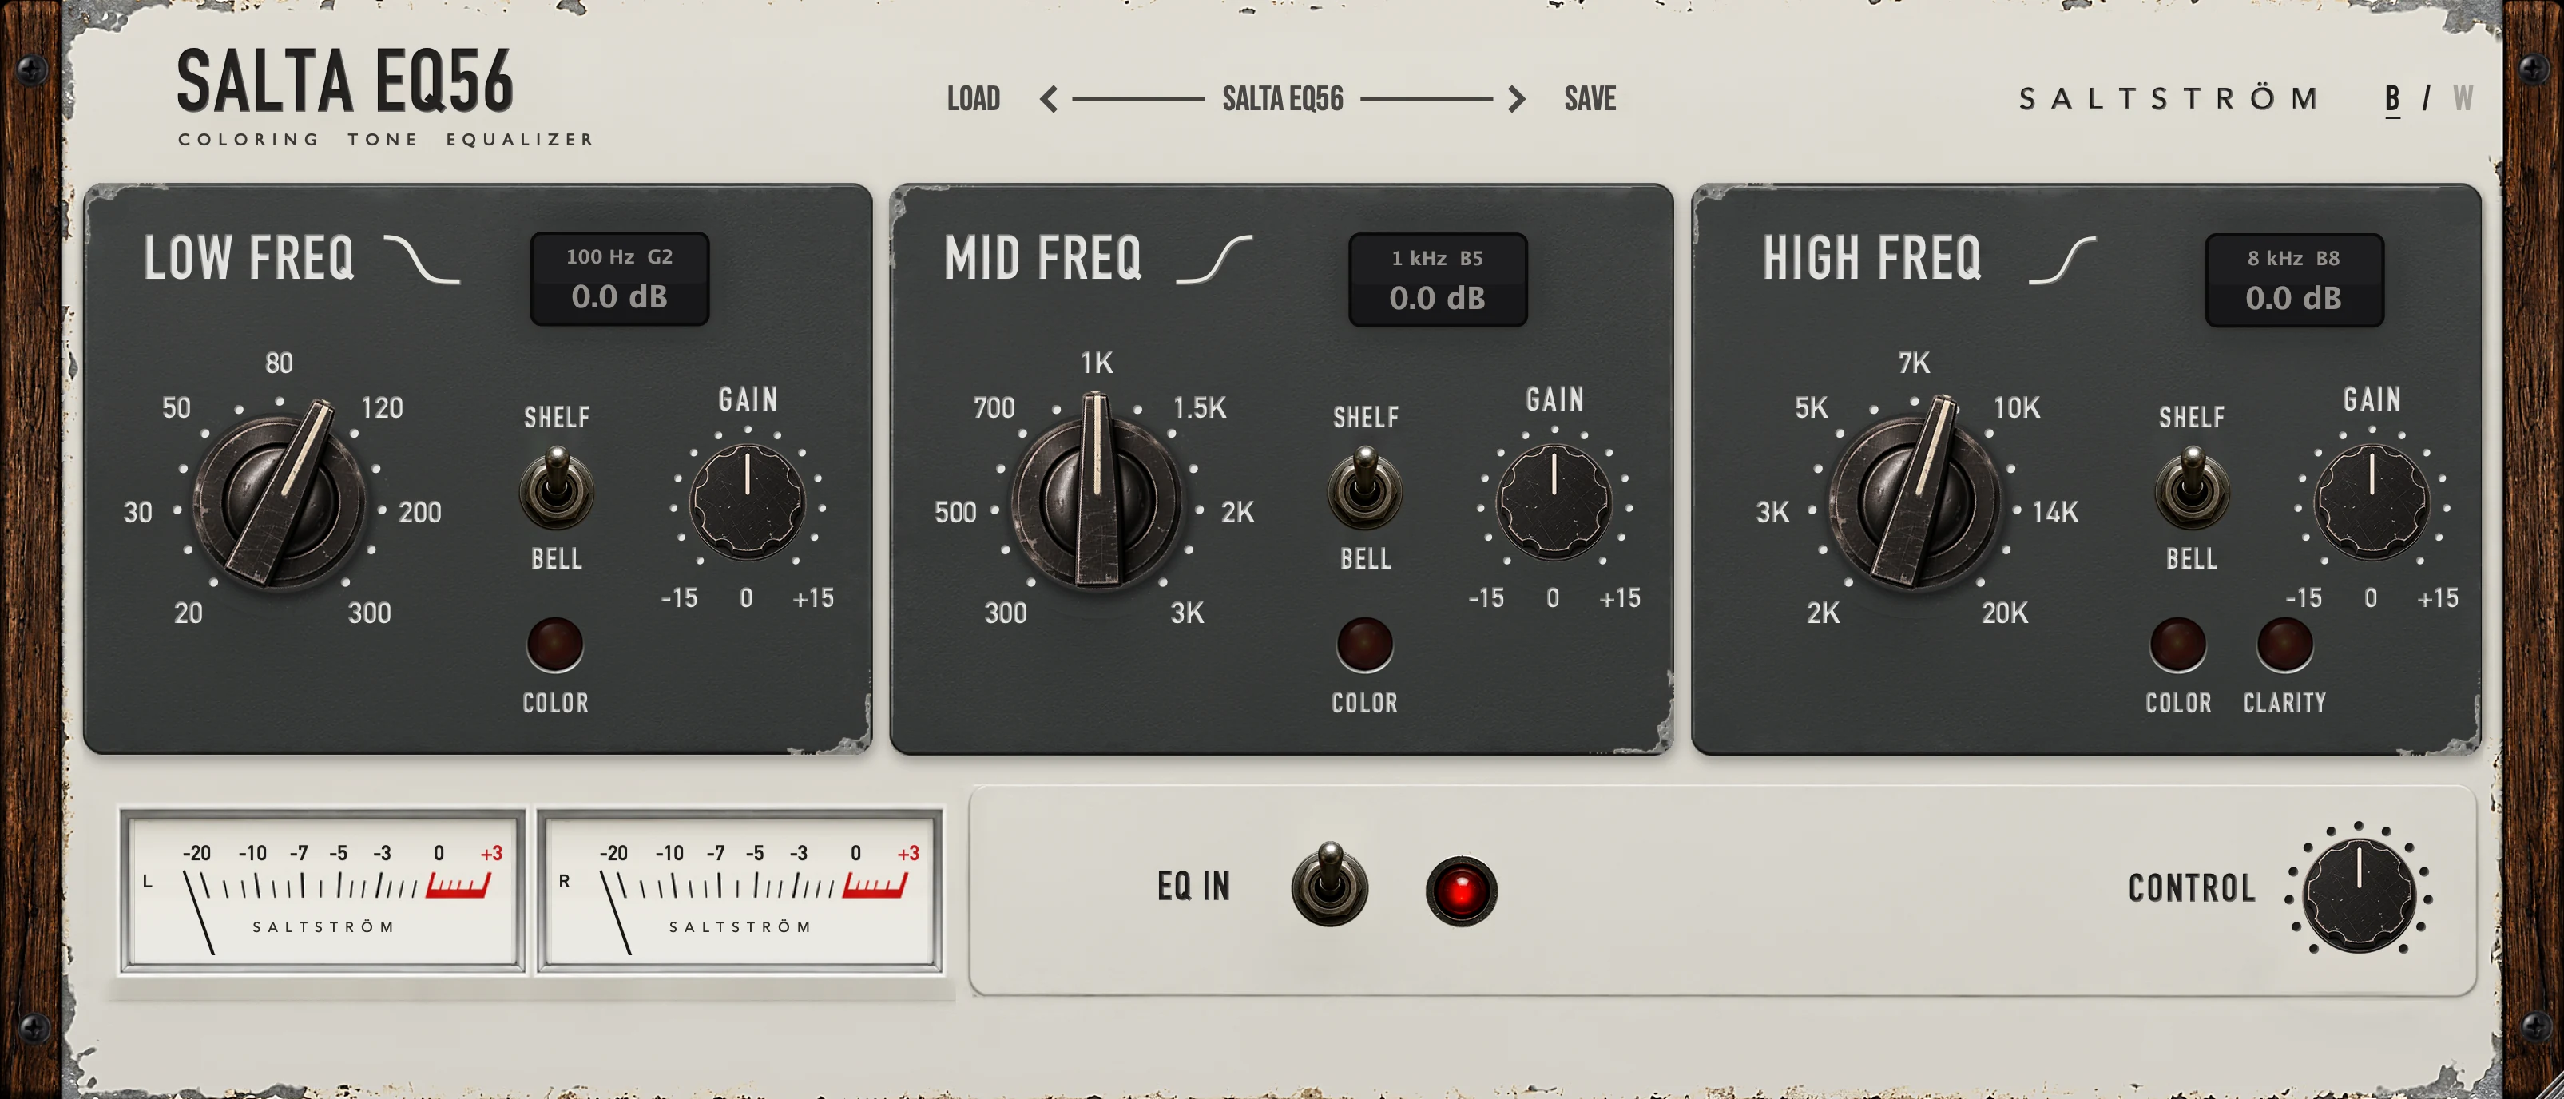Click the SALTSTRÖM brand name
2564x1099 pixels.
tap(2169, 98)
